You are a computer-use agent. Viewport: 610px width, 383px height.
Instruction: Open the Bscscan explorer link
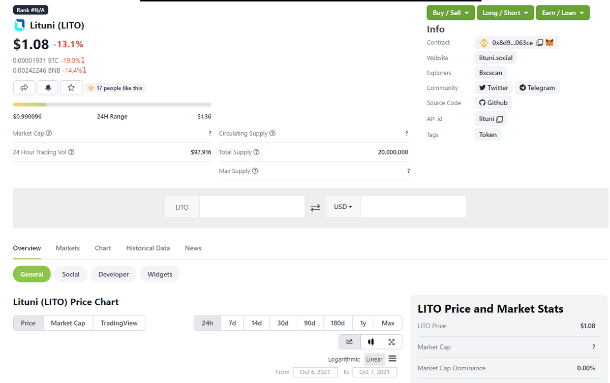point(490,73)
